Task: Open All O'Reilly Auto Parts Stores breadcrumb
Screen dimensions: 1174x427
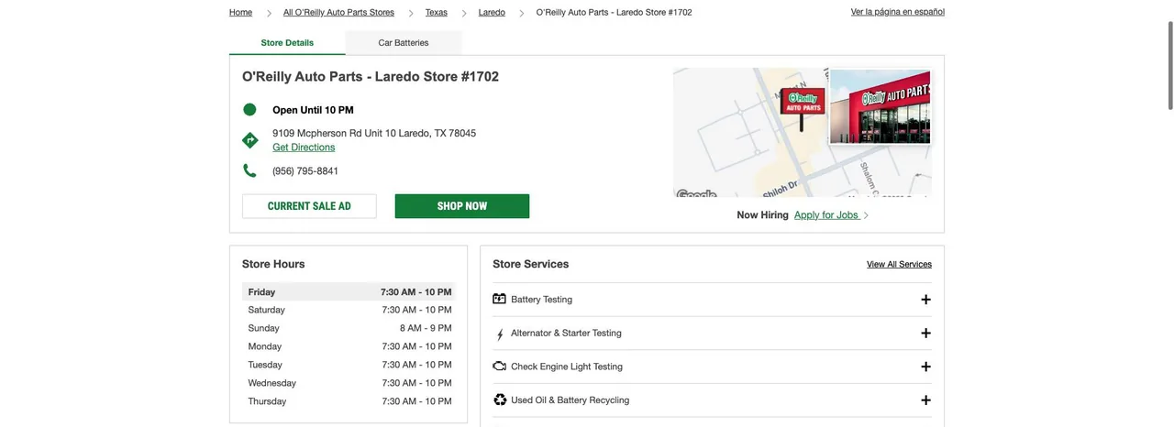Action: (x=338, y=12)
